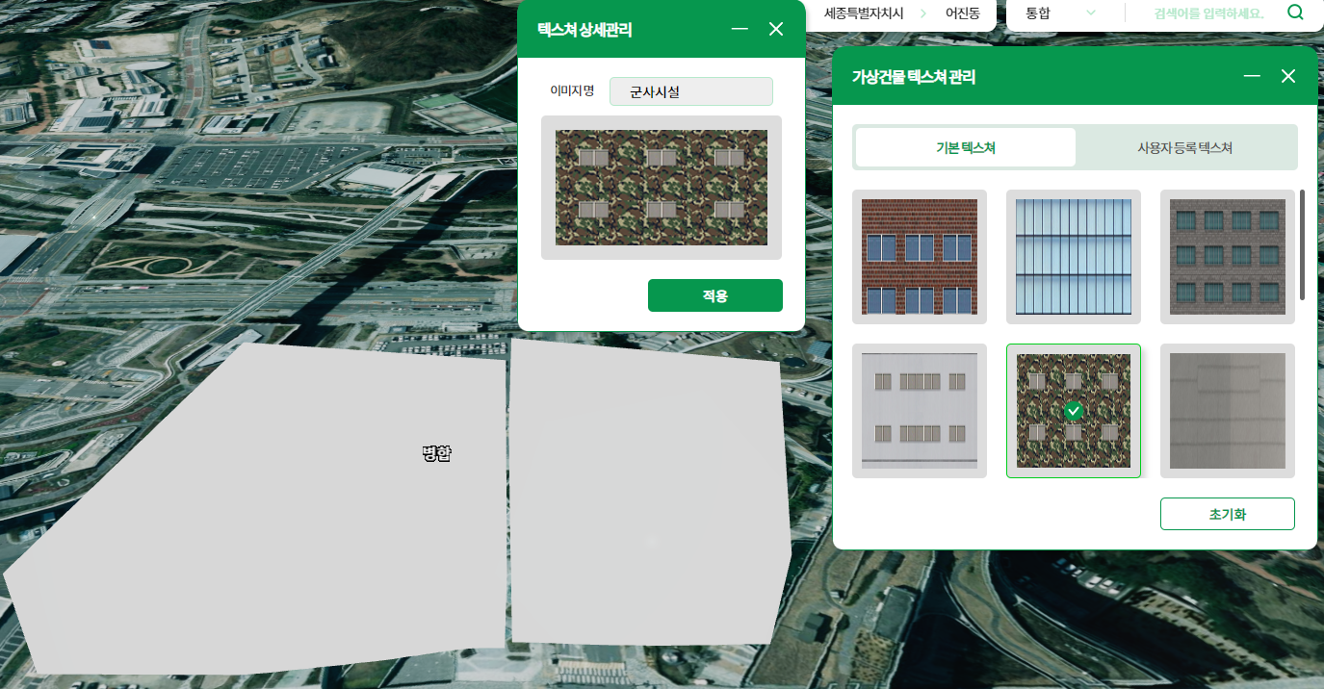Viewport: 1324px width, 689px height.
Task: Click the 텍스쳐 상세관리 panel title
Action: tap(584, 30)
